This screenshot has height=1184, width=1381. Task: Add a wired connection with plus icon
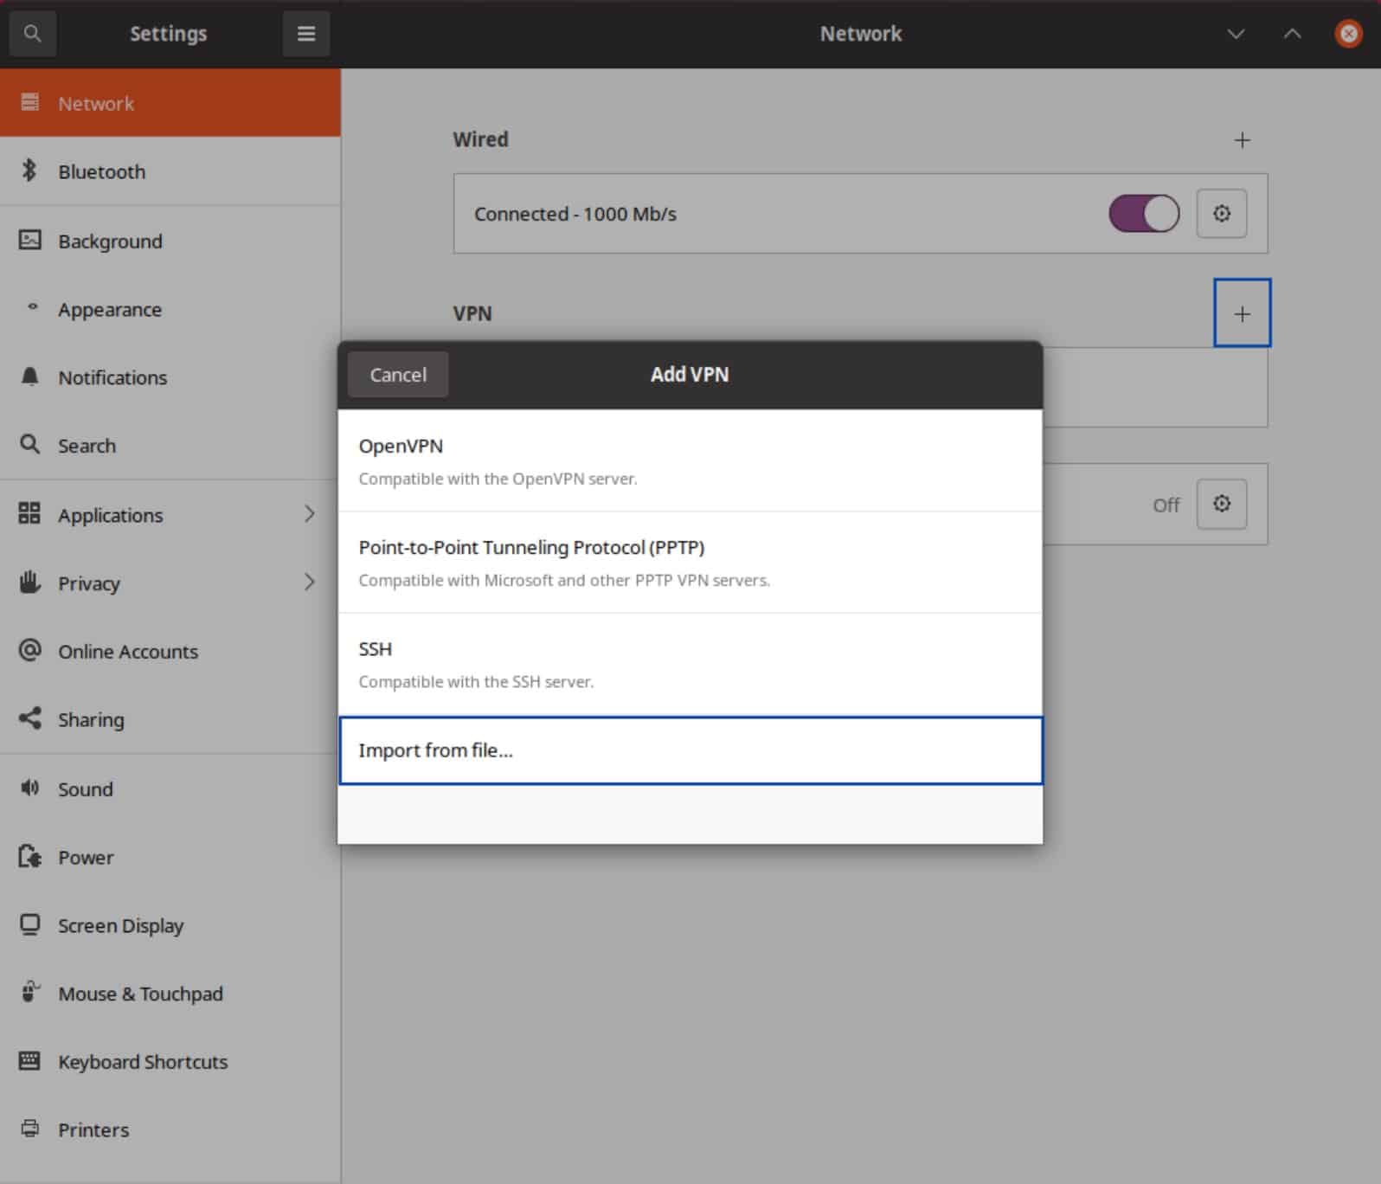point(1242,140)
